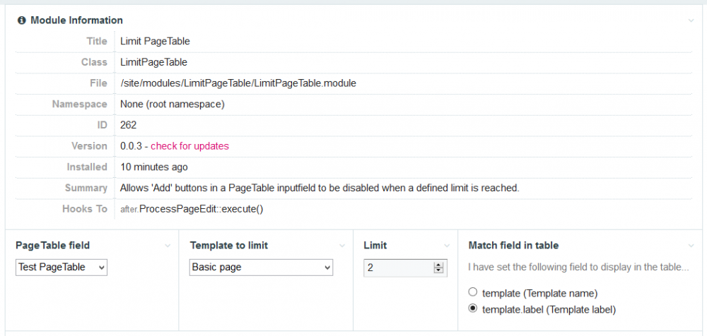Click the PageTable field label
Image resolution: width=707 pixels, height=336 pixels.
point(52,246)
